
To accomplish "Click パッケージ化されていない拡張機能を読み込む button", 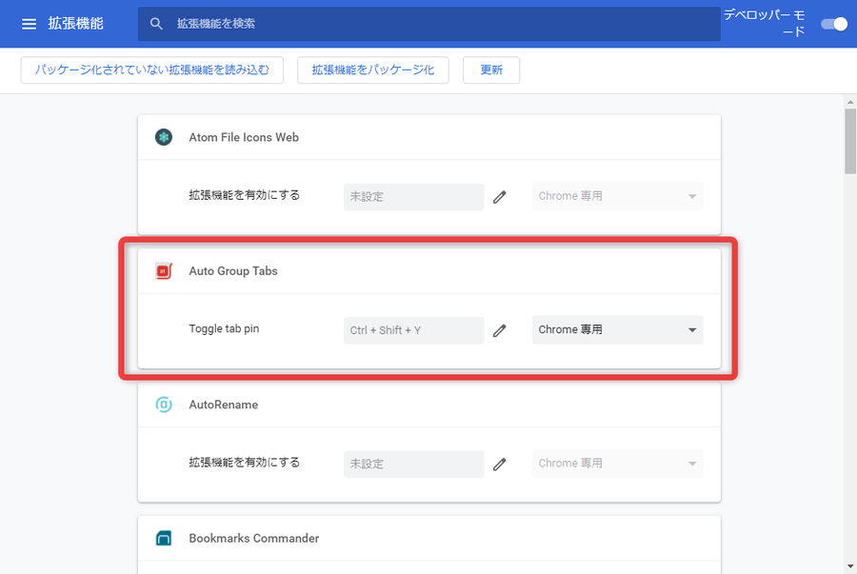I will coord(152,69).
